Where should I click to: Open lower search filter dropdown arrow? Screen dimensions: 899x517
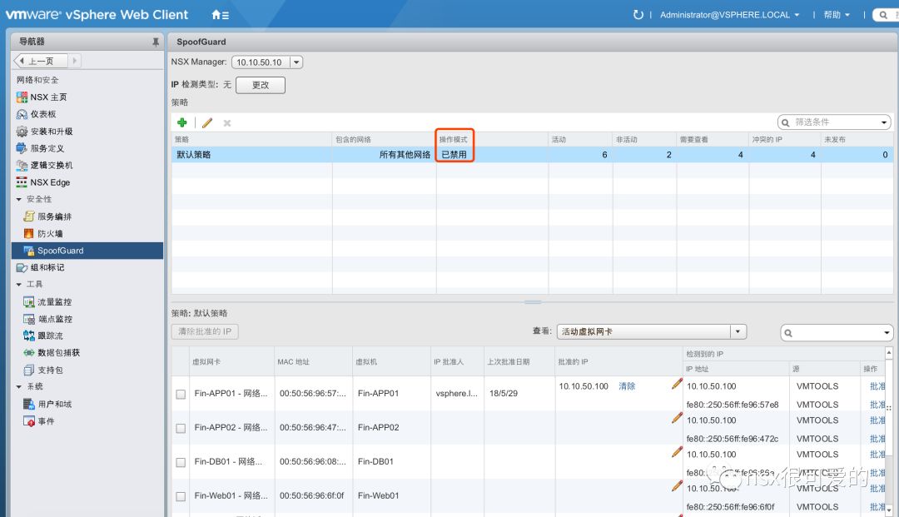pyautogui.click(x=887, y=332)
